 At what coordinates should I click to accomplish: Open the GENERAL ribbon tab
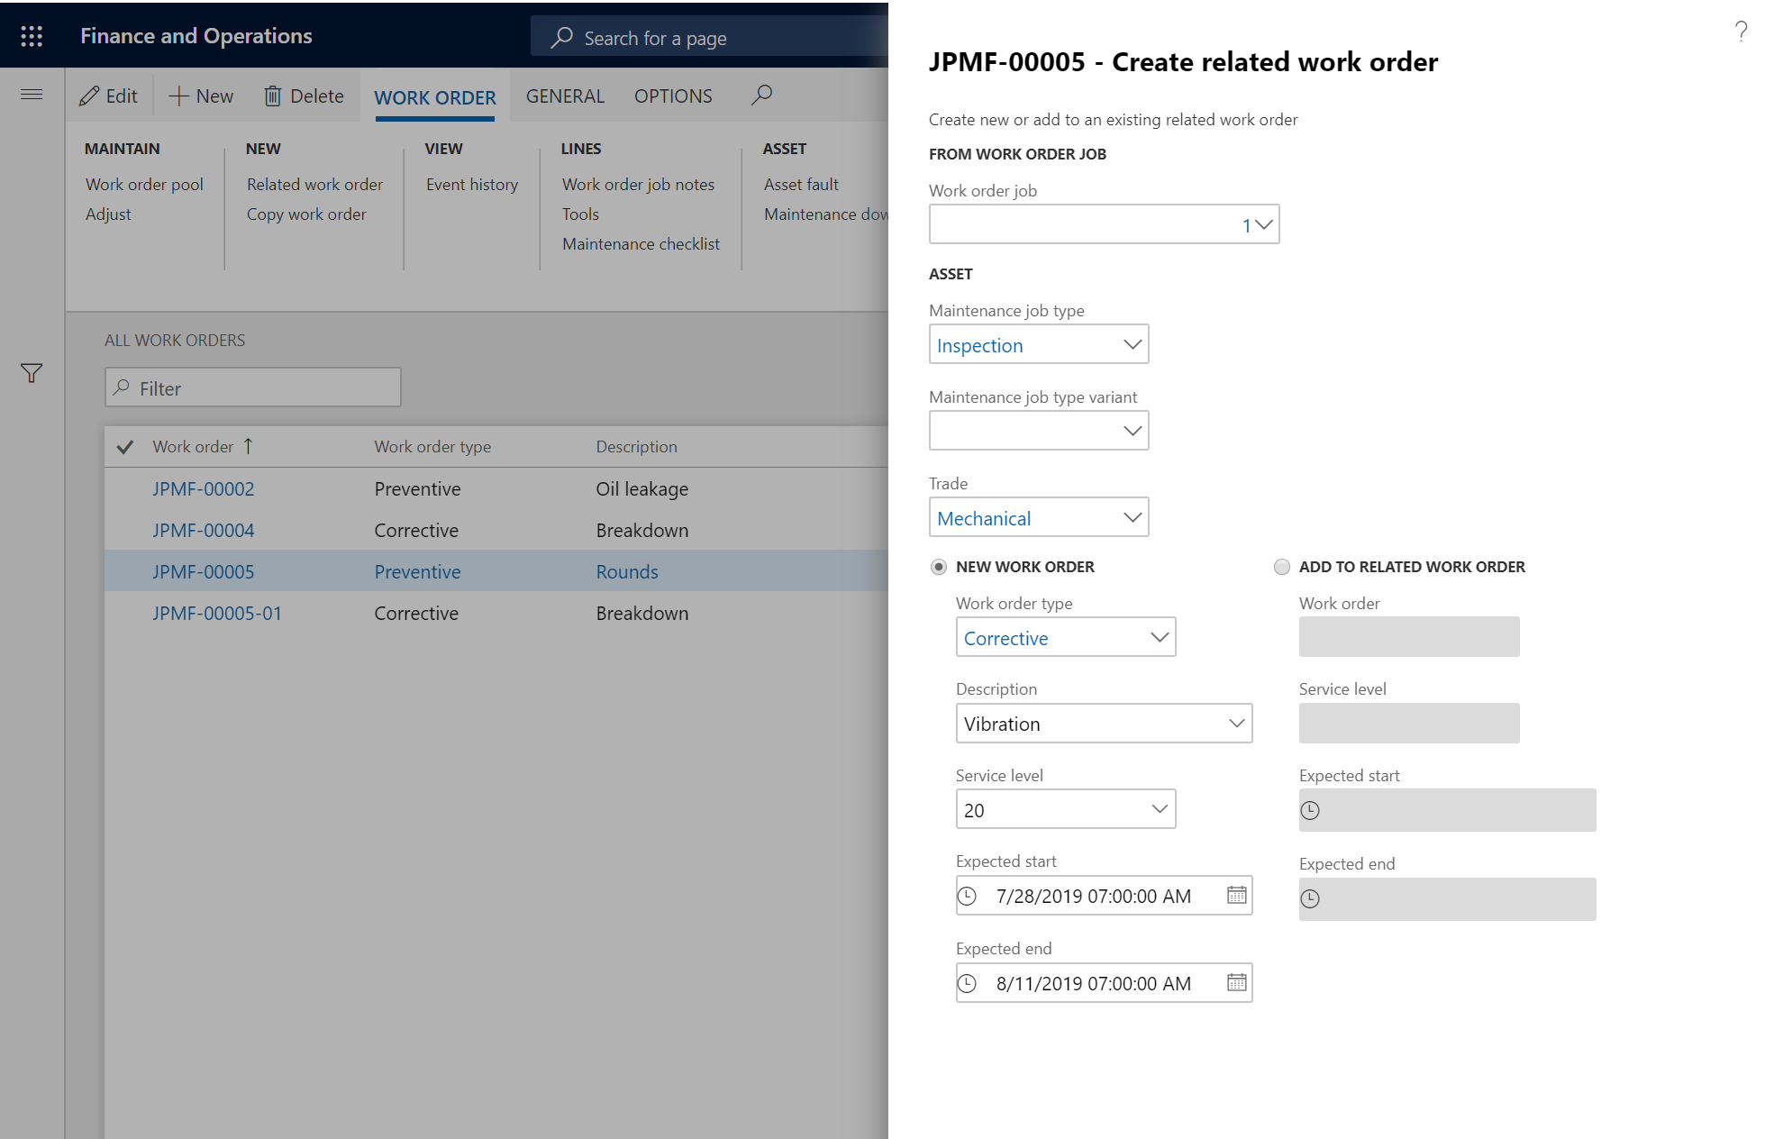[562, 94]
